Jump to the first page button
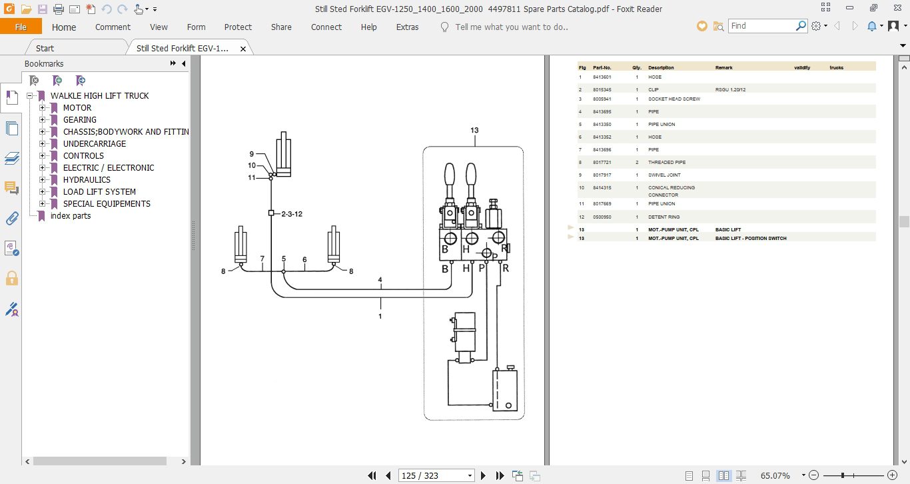910x484 pixels. click(x=372, y=475)
